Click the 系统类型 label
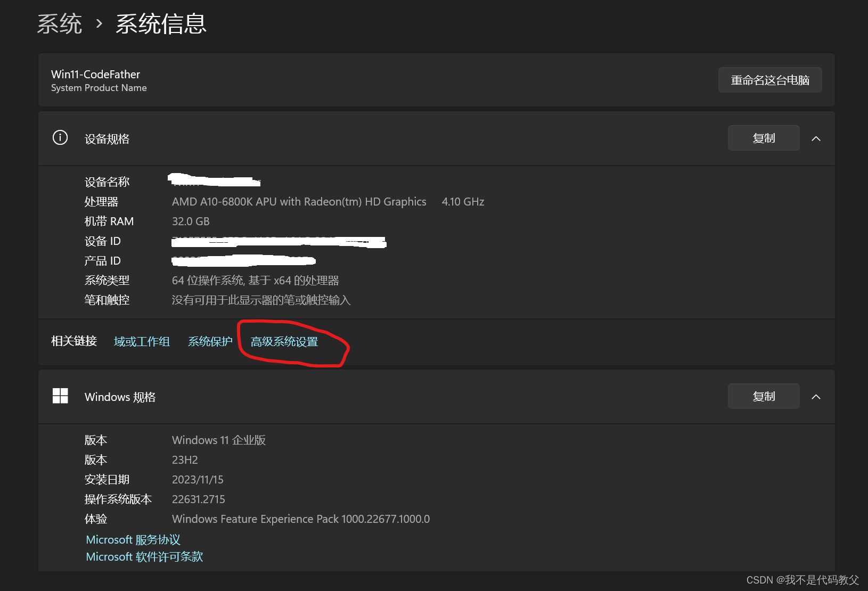 107,281
